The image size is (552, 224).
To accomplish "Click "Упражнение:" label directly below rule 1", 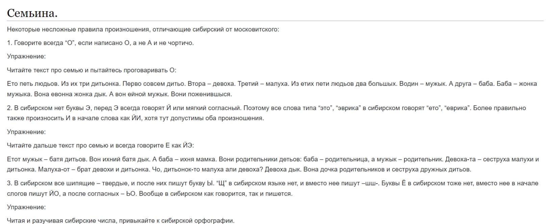I will 26,56.
